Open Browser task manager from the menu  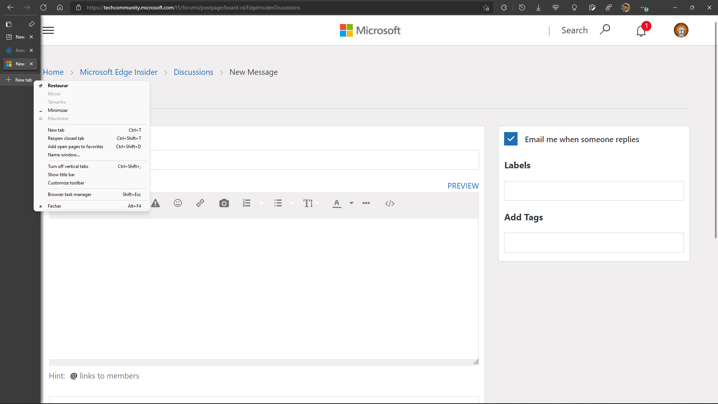tap(69, 194)
